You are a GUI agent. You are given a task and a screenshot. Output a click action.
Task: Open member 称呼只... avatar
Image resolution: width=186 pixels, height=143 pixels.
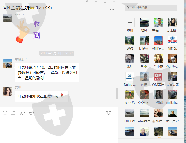coord(158,40)
